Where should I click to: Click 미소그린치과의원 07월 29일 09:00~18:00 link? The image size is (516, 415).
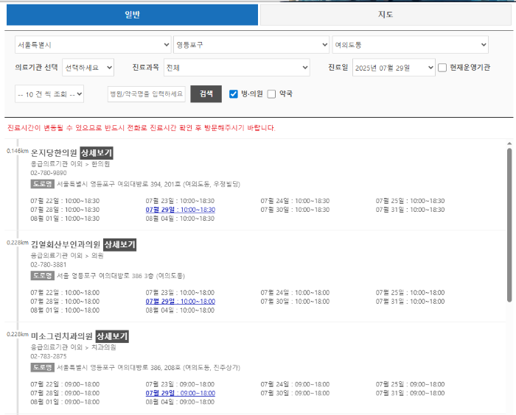181,393
